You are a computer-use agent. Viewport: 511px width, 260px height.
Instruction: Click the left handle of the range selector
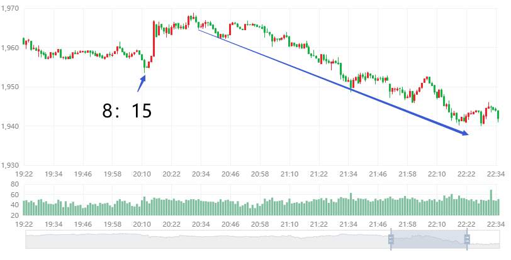[x=391, y=239]
